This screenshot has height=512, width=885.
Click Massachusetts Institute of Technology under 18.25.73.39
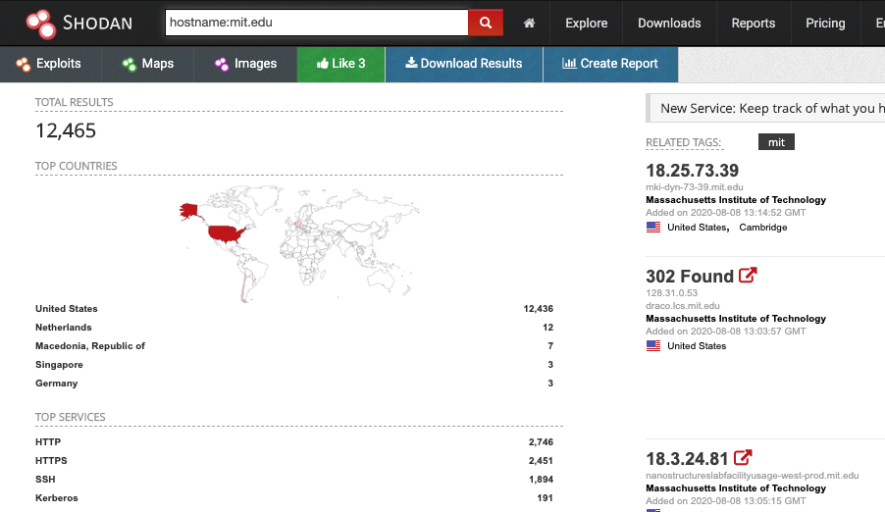[x=736, y=200]
